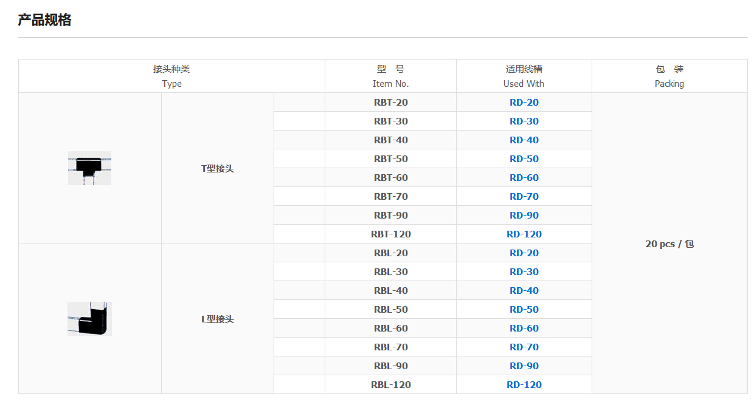
Task: Follow RD-30 link beside RBL-30
Action: tap(524, 272)
